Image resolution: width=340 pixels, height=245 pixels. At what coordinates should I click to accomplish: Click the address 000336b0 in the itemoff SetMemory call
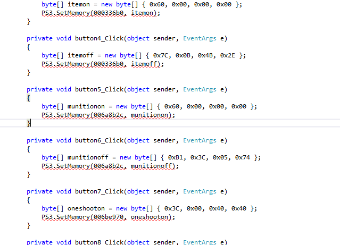108,64
